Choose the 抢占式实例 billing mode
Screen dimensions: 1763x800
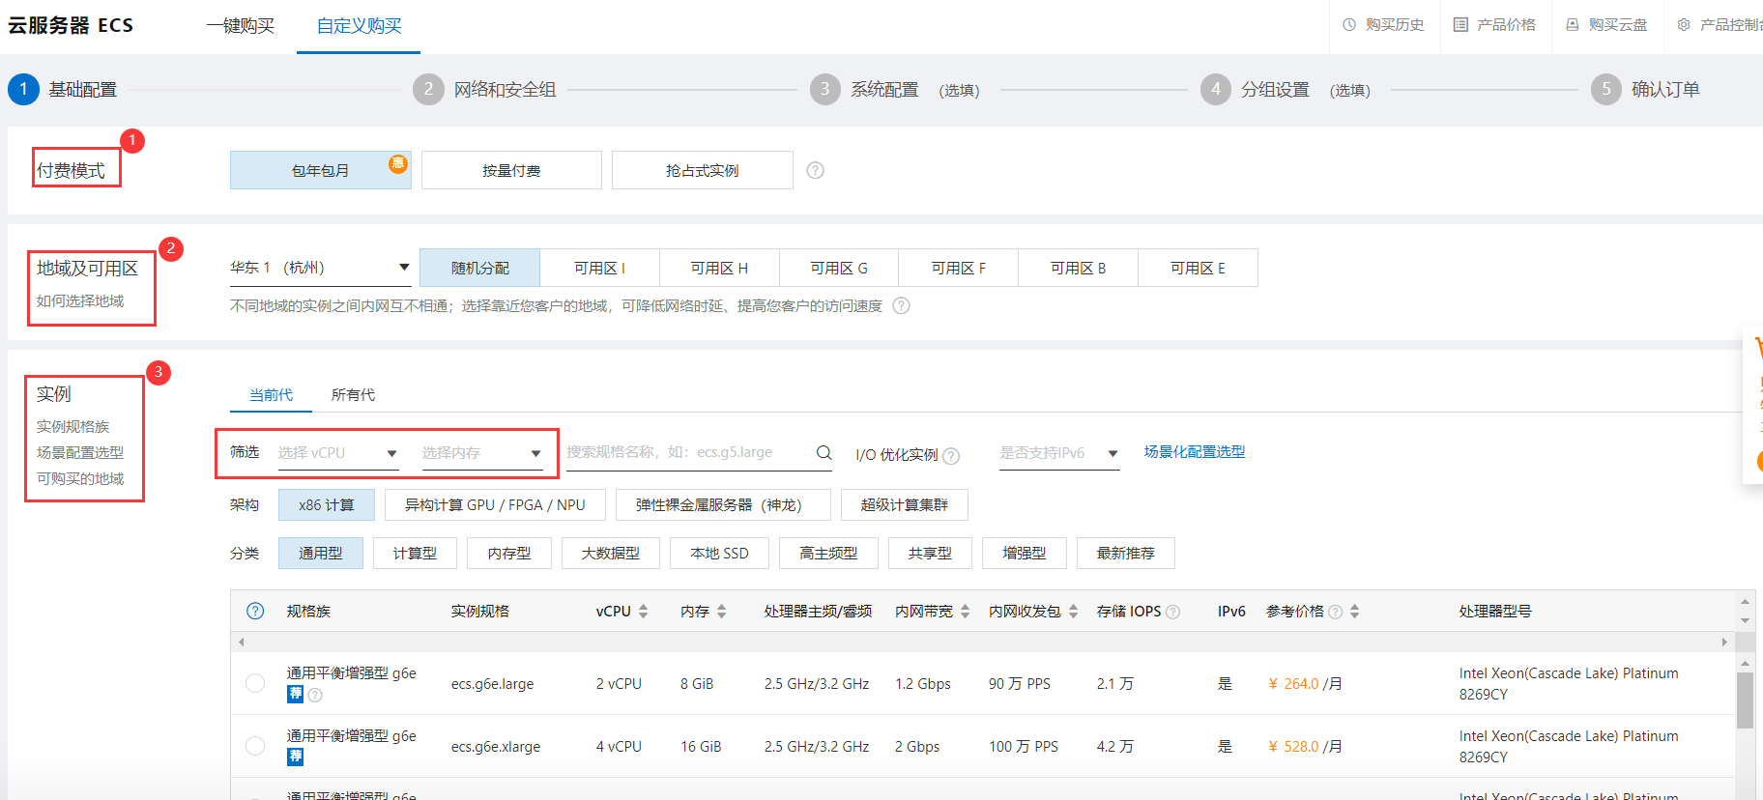[703, 170]
